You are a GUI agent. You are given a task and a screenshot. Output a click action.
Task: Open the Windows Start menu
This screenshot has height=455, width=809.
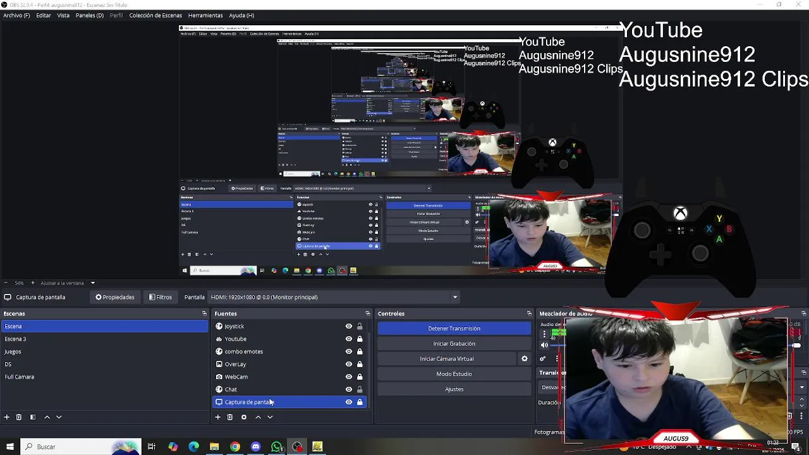point(10,447)
